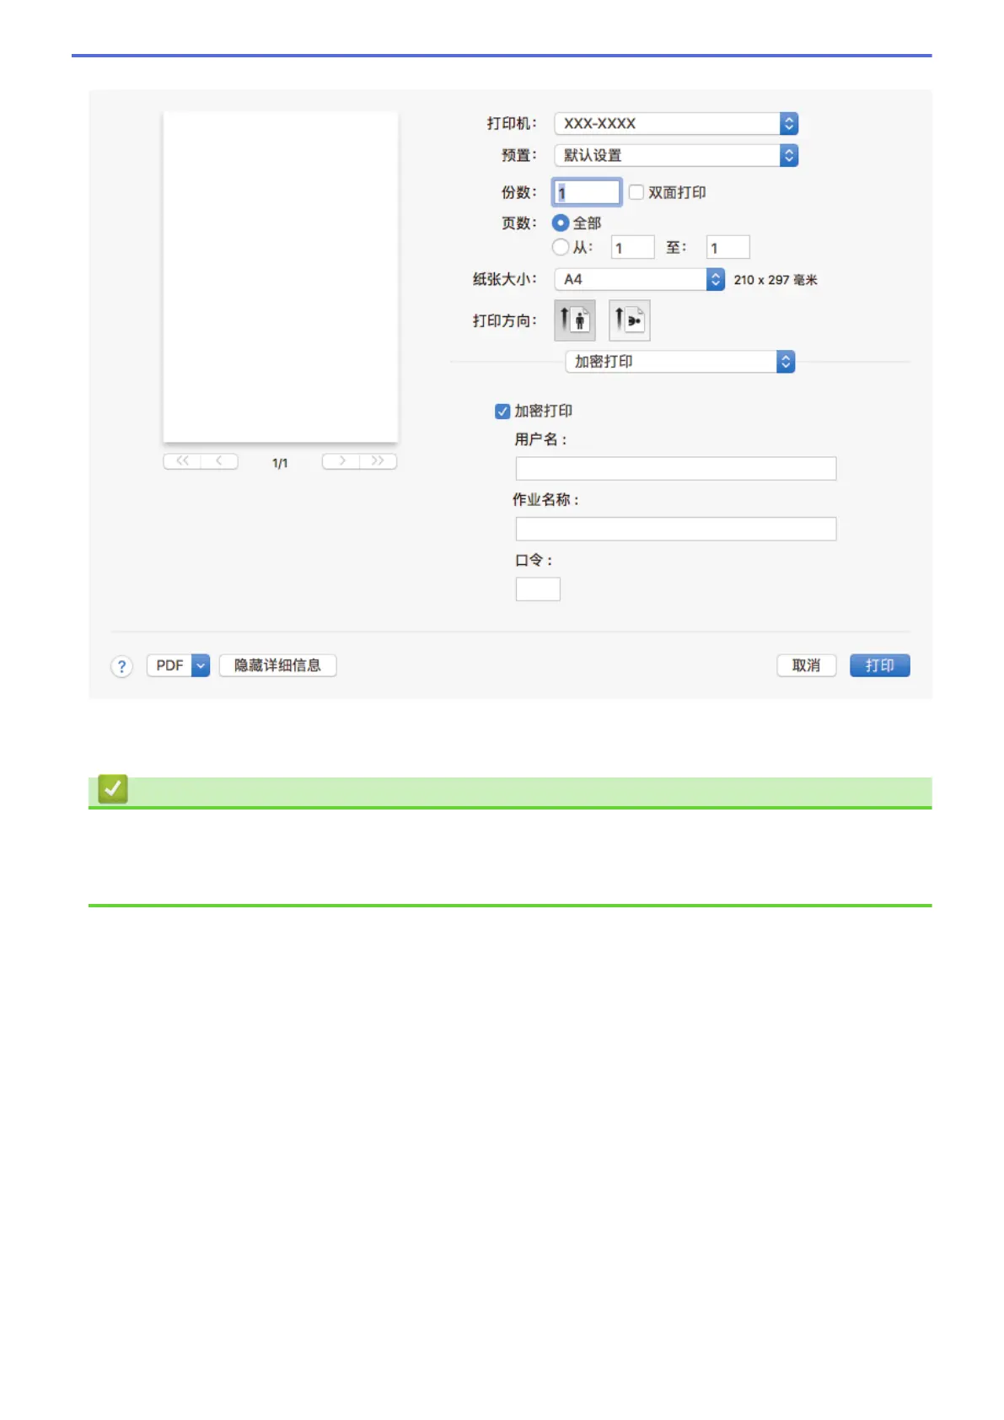This screenshot has width=1004, height=1420.
Task: Go to next preview page
Action: pos(341,461)
